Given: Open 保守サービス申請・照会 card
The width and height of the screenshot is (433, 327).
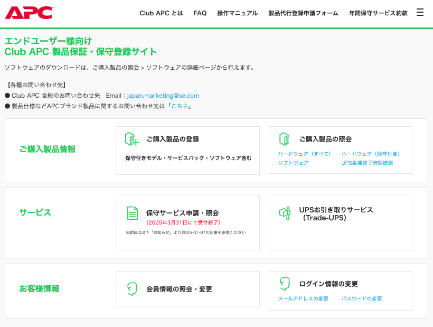Looking at the screenshot, I should coord(187,222).
